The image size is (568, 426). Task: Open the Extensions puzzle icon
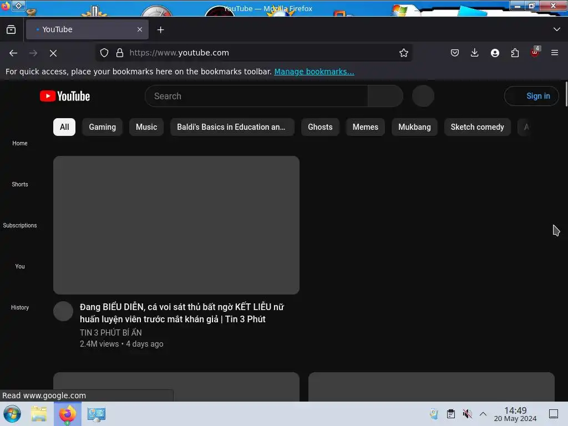coord(515,53)
